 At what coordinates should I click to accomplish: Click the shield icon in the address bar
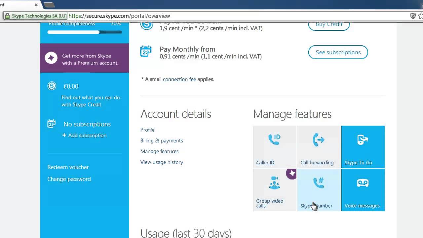click(x=413, y=16)
